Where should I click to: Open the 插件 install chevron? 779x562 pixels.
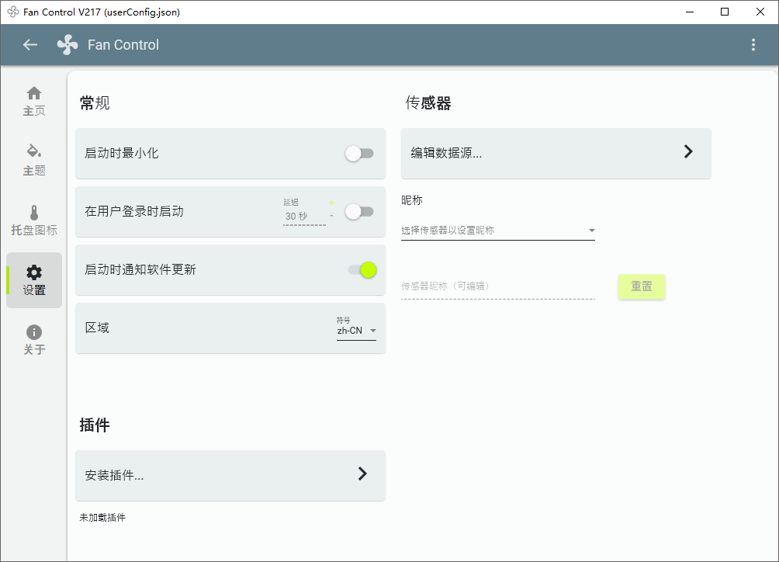(x=362, y=475)
